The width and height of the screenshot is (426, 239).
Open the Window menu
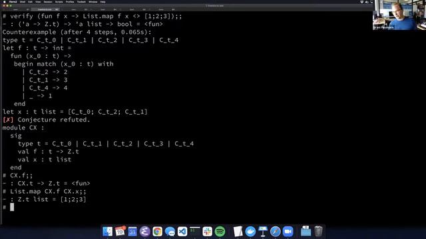pos(93,1)
